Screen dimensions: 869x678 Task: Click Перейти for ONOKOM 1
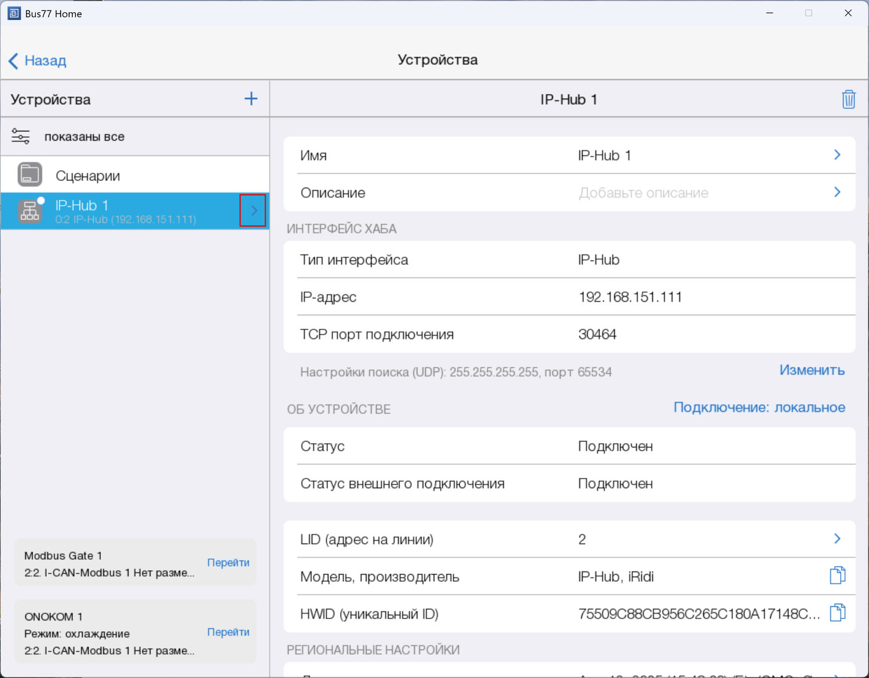[x=228, y=632]
